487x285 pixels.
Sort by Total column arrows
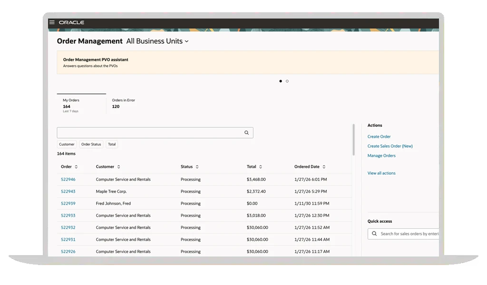261,167
